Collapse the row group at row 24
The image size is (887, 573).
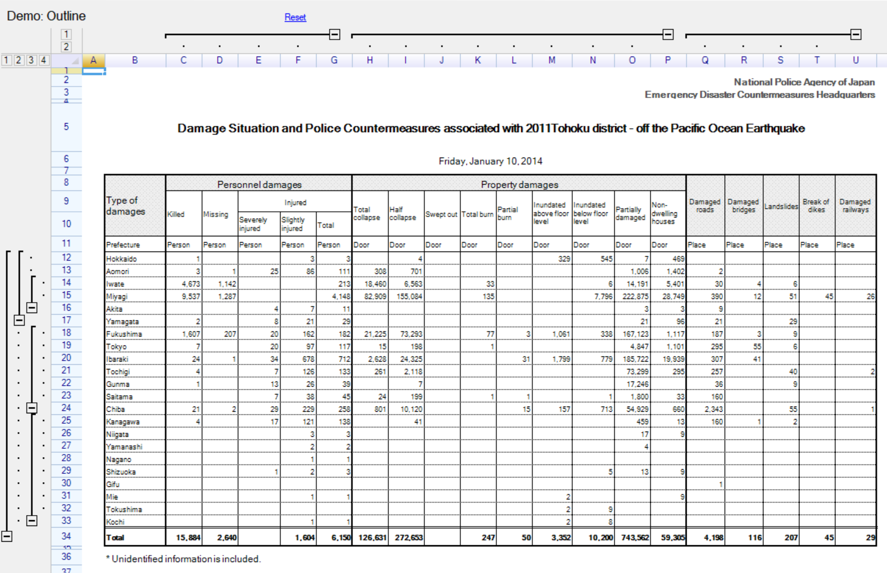click(x=32, y=408)
